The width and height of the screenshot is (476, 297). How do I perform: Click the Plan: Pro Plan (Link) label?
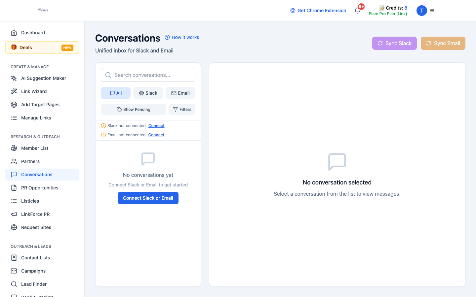(388, 14)
